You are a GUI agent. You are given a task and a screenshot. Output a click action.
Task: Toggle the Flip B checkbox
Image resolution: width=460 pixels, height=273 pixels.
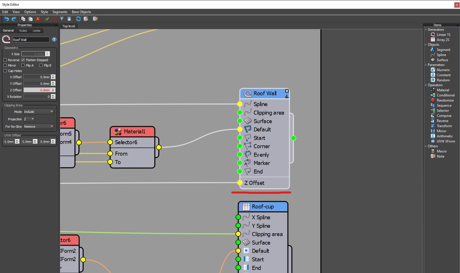pyautogui.click(x=41, y=65)
